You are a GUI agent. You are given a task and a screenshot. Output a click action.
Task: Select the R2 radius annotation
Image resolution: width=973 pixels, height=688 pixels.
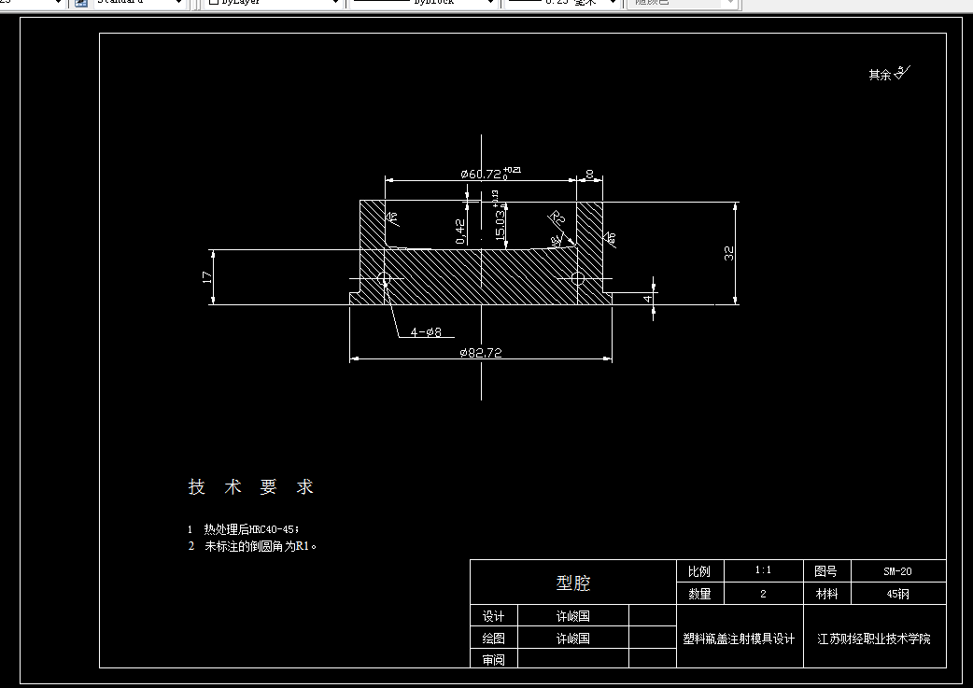click(557, 218)
